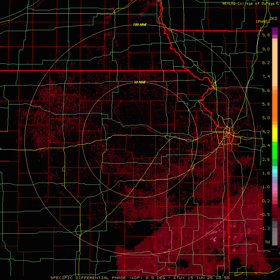This screenshot has width=280, height=280.
Task: Click the 5.0 legend value
Action: [266, 118]
